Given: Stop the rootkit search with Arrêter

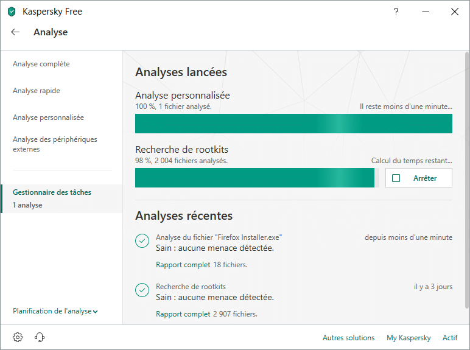Looking at the screenshot, I should click(x=419, y=178).
